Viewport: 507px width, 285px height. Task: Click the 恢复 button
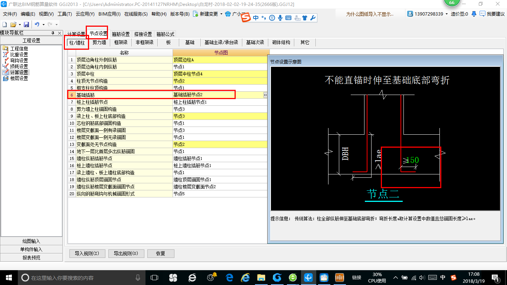(161, 254)
